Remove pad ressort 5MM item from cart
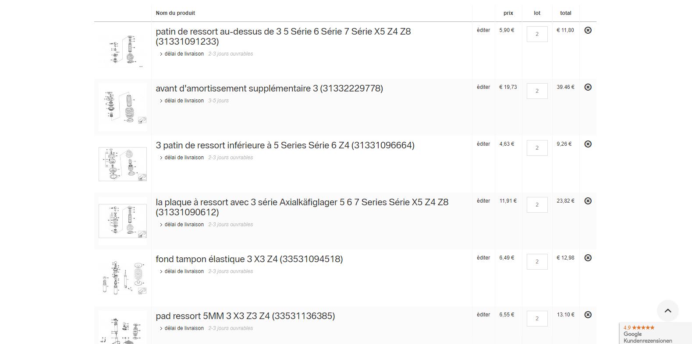This screenshot has height=344, width=692. 588,315
